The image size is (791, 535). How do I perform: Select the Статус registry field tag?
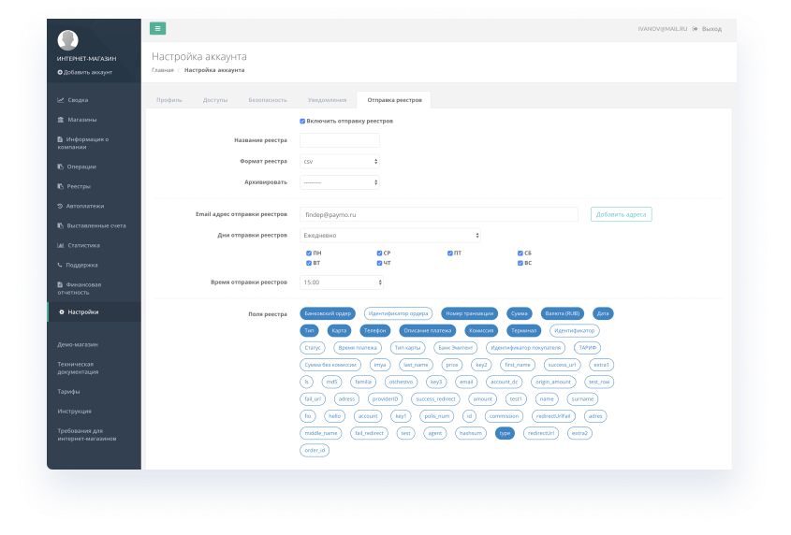tap(313, 348)
